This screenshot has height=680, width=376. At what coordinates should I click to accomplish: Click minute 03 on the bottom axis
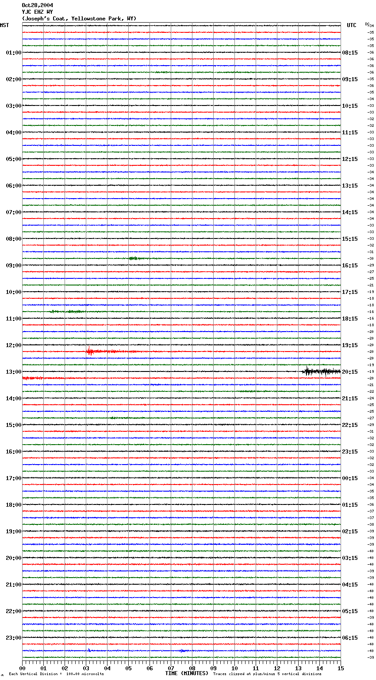tap(86, 668)
